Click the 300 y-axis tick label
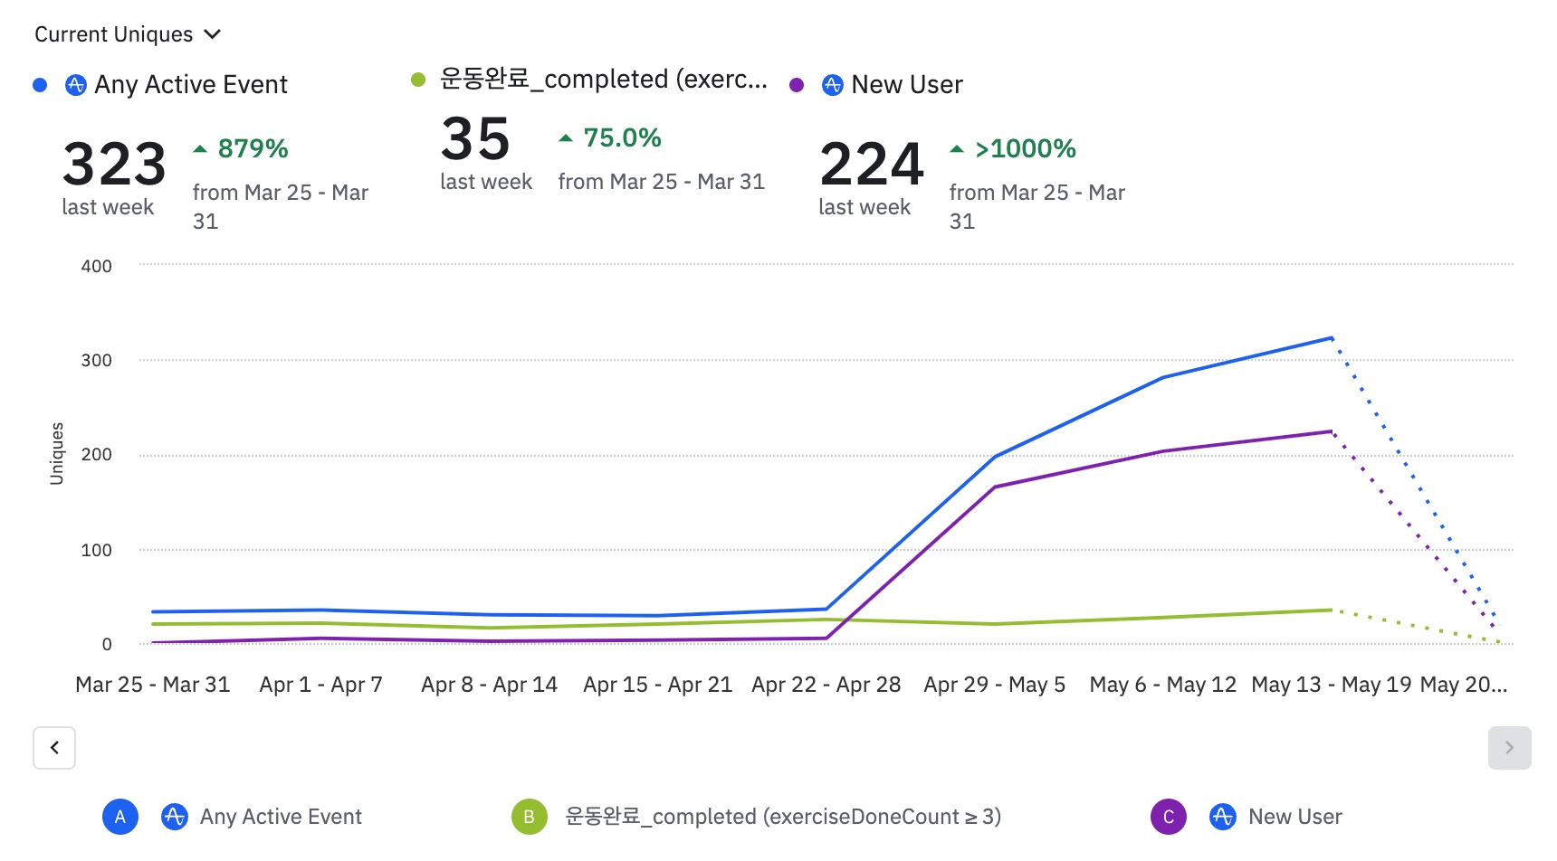The height and width of the screenshot is (861, 1557). pos(97,360)
